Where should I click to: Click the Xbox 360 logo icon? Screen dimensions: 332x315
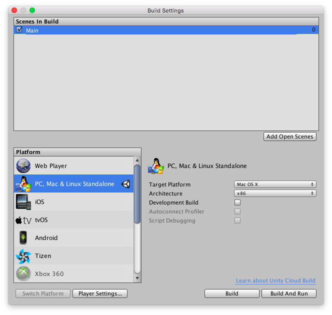pos(23,273)
